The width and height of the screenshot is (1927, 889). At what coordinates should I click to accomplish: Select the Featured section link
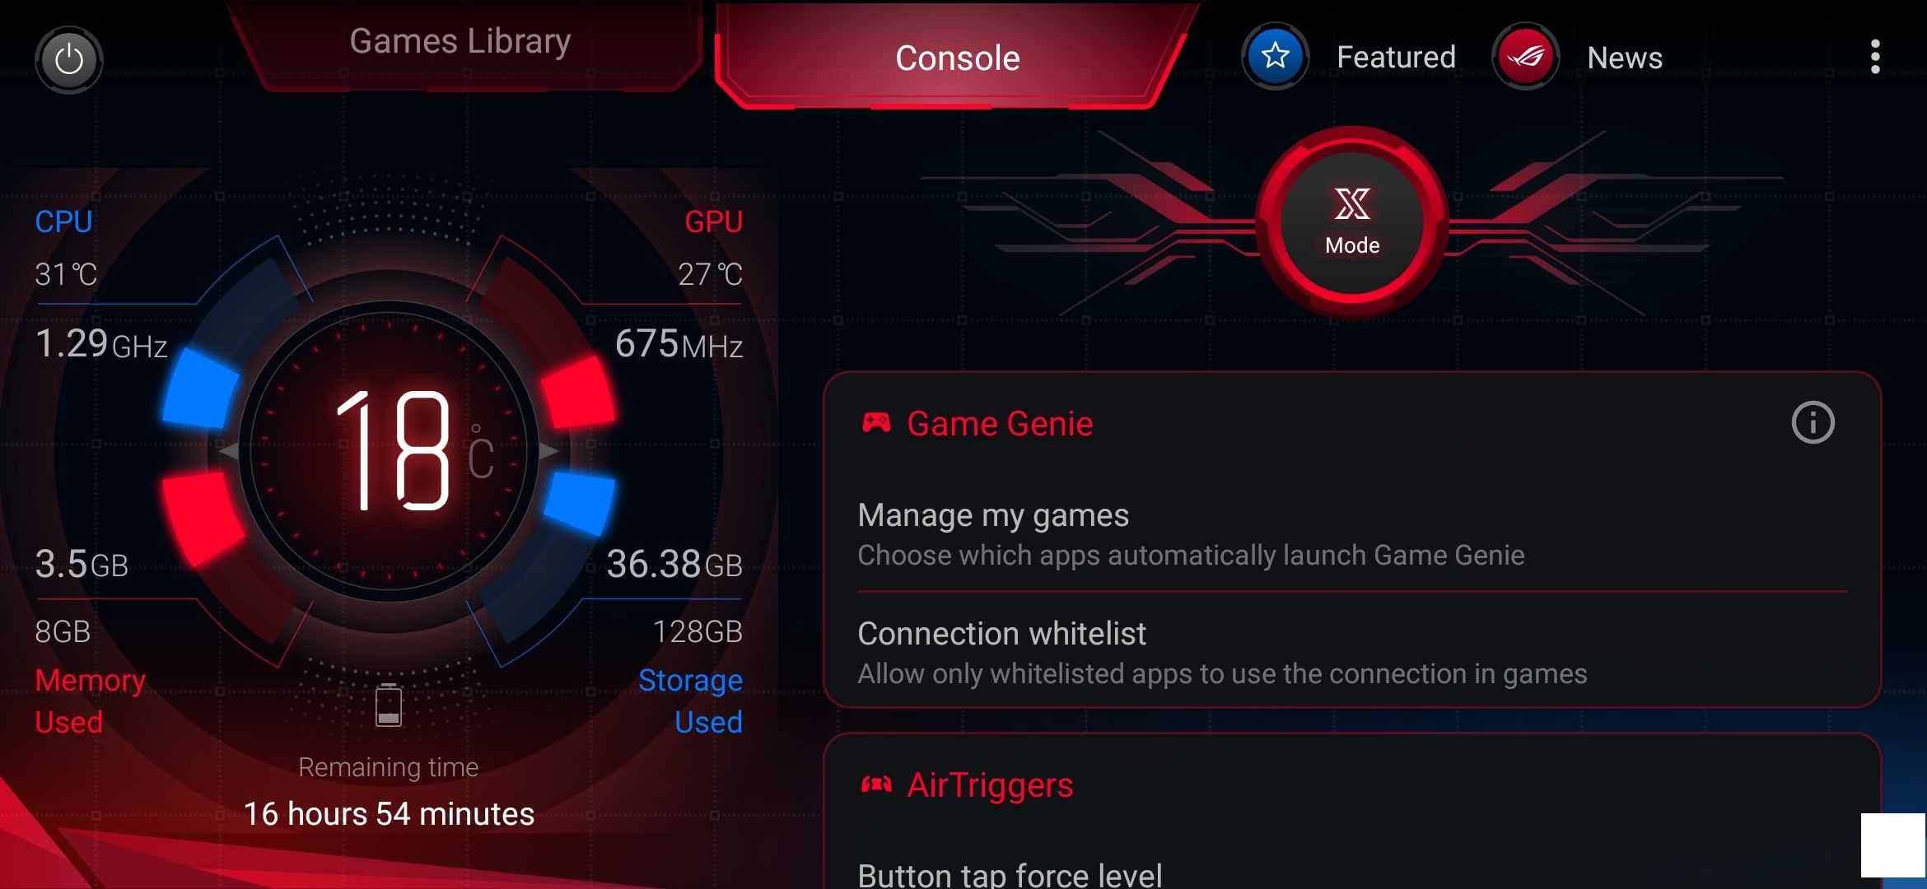click(x=1352, y=55)
